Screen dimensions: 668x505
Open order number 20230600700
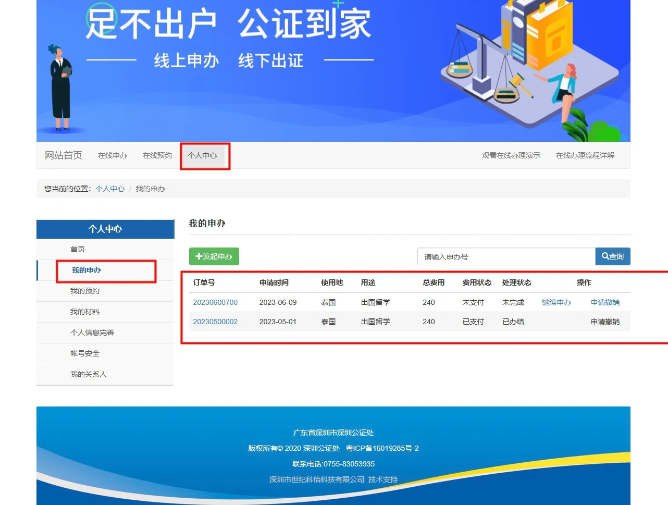pyautogui.click(x=215, y=302)
